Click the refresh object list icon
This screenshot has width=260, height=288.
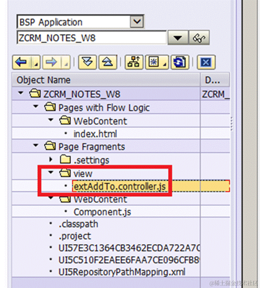[x=180, y=62]
